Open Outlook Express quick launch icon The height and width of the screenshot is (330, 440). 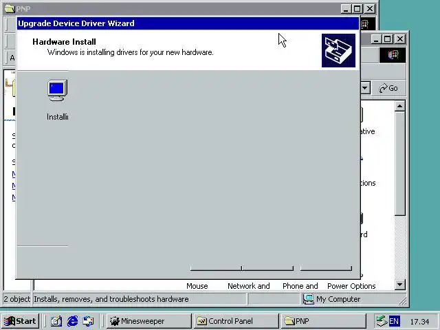point(88,321)
